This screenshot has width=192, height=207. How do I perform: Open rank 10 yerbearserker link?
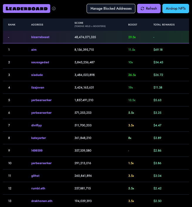click(41, 163)
